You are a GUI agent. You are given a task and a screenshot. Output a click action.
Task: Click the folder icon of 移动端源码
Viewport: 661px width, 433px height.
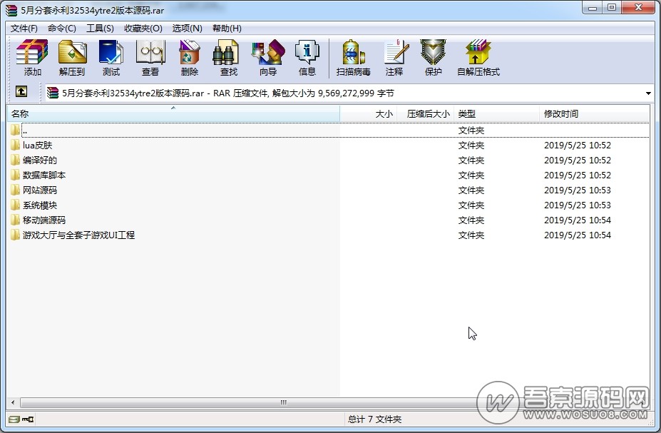point(15,220)
